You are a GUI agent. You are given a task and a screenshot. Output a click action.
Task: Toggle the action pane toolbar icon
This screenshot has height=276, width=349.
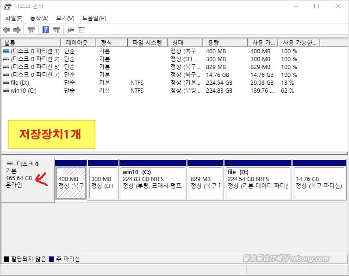pos(56,30)
